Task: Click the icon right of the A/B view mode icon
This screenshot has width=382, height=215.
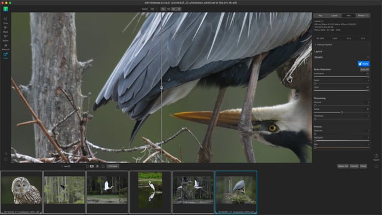Action: [x=97, y=166]
